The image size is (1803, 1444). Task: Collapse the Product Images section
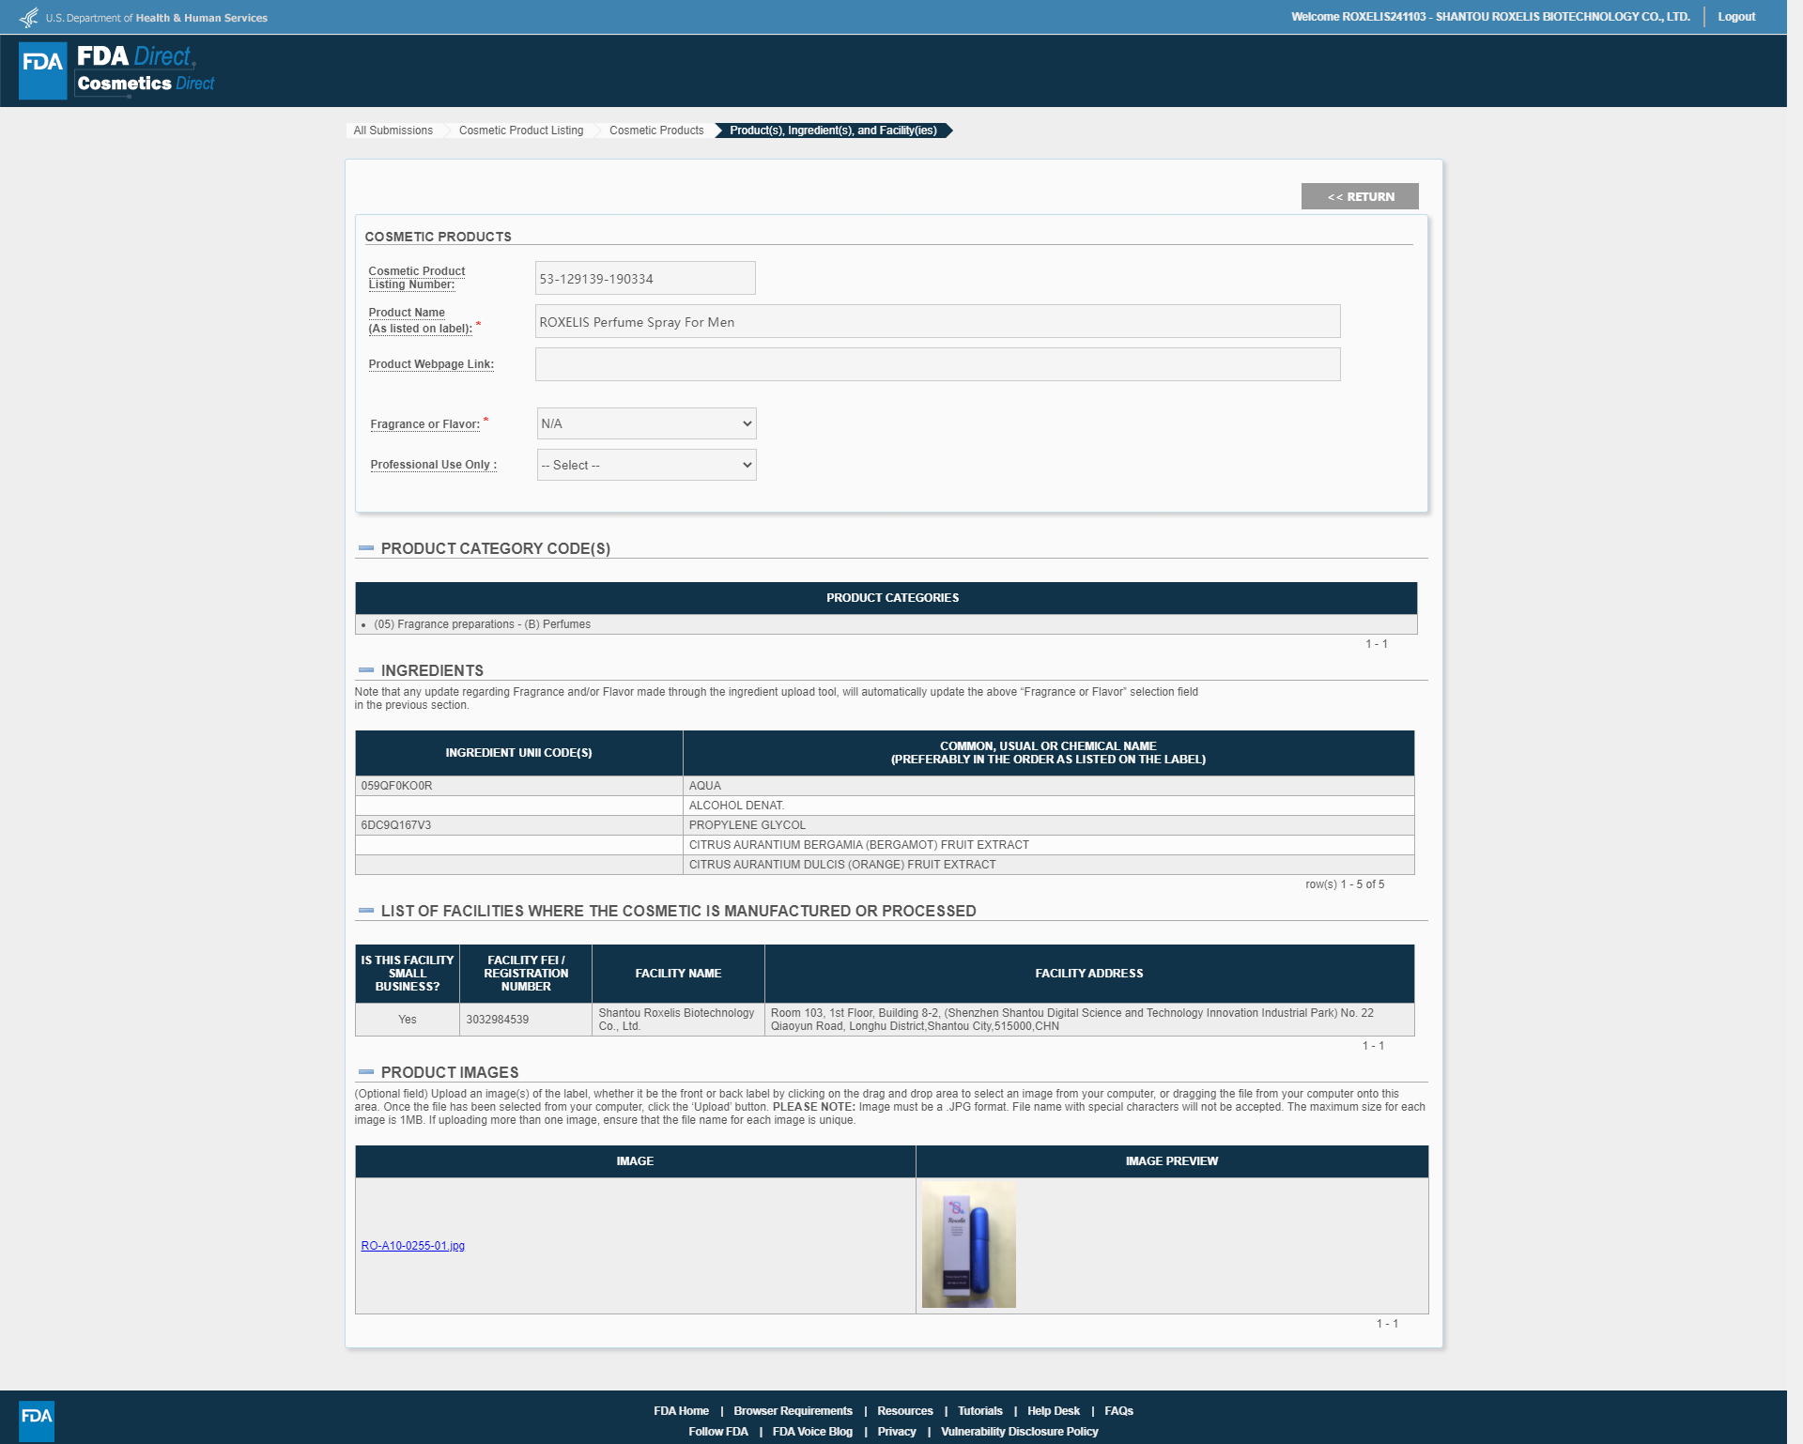366,1072
